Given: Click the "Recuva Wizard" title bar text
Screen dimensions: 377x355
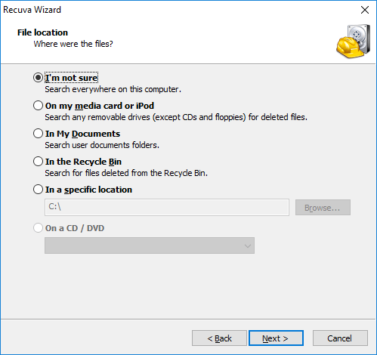Looking at the screenshot, I should coord(32,10).
